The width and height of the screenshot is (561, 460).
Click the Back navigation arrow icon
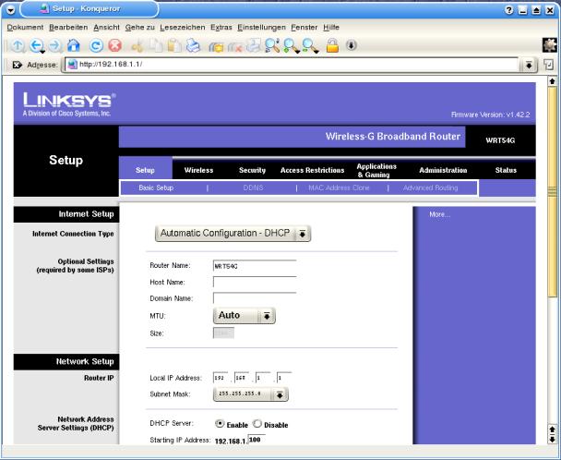pyautogui.click(x=36, y=45)
